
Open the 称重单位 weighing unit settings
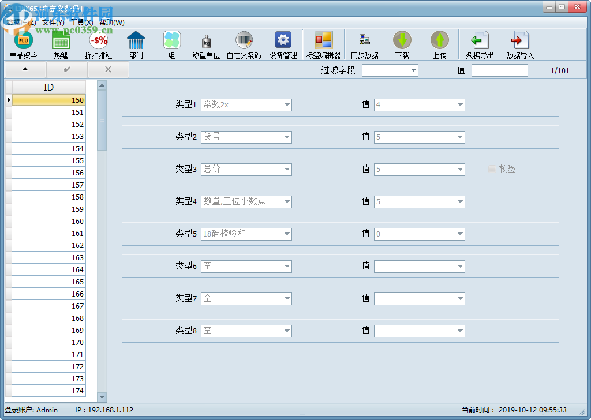coord(207,44)
